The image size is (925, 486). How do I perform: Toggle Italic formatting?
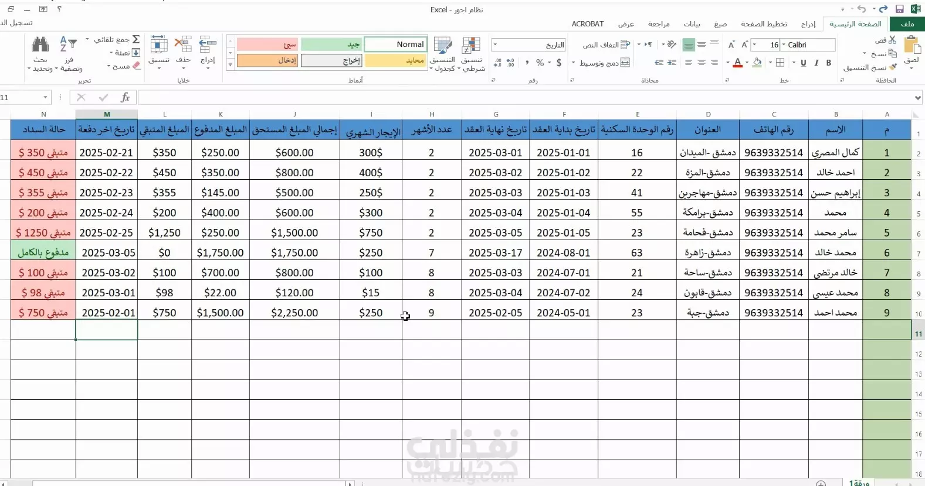(x=816, y=63)
